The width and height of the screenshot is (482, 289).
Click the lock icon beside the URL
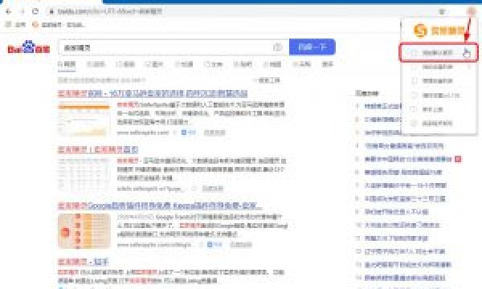(51, 12)
